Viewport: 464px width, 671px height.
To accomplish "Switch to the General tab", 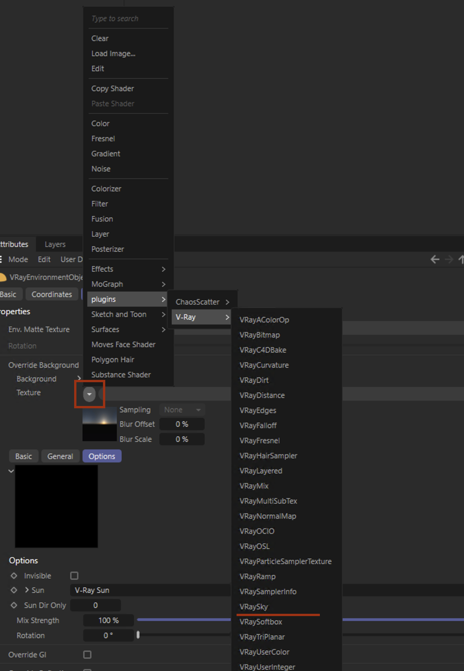I will point(60,456).
